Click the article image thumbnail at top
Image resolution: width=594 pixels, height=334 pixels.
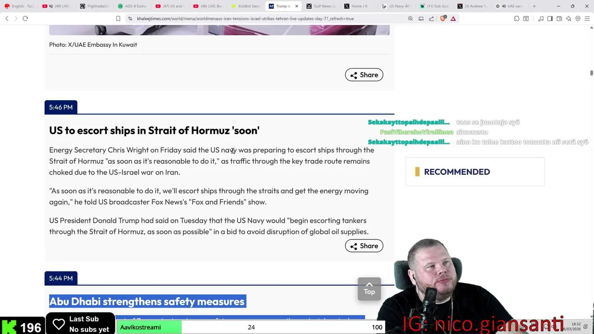tap(219, 30)
